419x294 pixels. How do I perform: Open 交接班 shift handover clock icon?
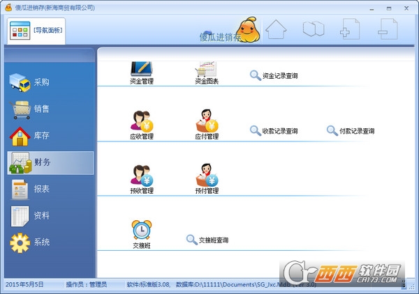[x=142, y=235]
